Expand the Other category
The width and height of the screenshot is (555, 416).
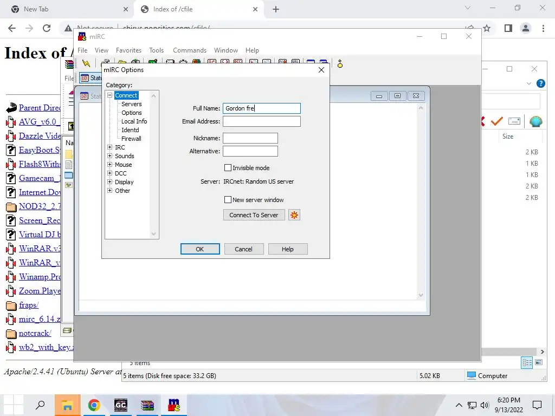click(109, 190)
